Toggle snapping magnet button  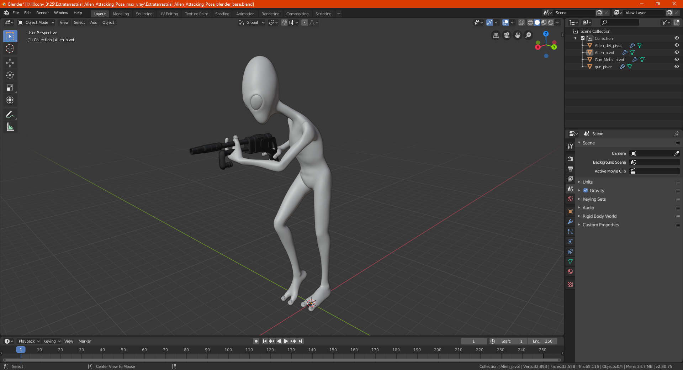pyautogui.click(x=284, y=22)
